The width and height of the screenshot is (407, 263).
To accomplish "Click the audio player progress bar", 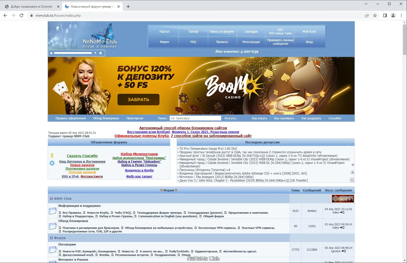I will pyautogui.click(x=73, y=53).
